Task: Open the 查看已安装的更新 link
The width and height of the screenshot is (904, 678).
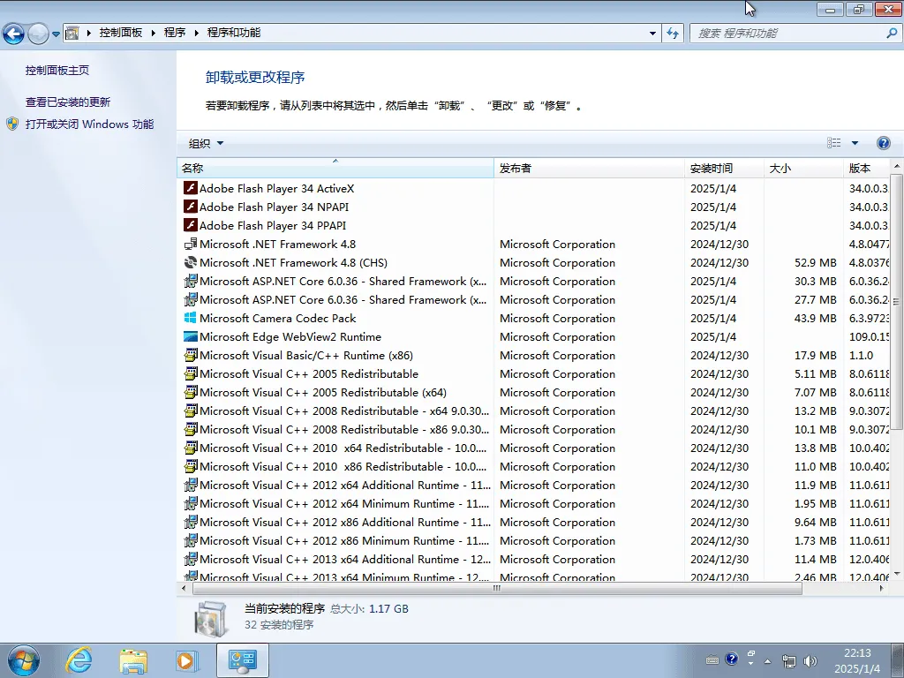Action: tap(67, 102)
